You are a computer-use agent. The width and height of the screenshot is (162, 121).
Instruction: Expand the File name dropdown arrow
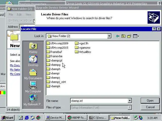coord(130,101)
